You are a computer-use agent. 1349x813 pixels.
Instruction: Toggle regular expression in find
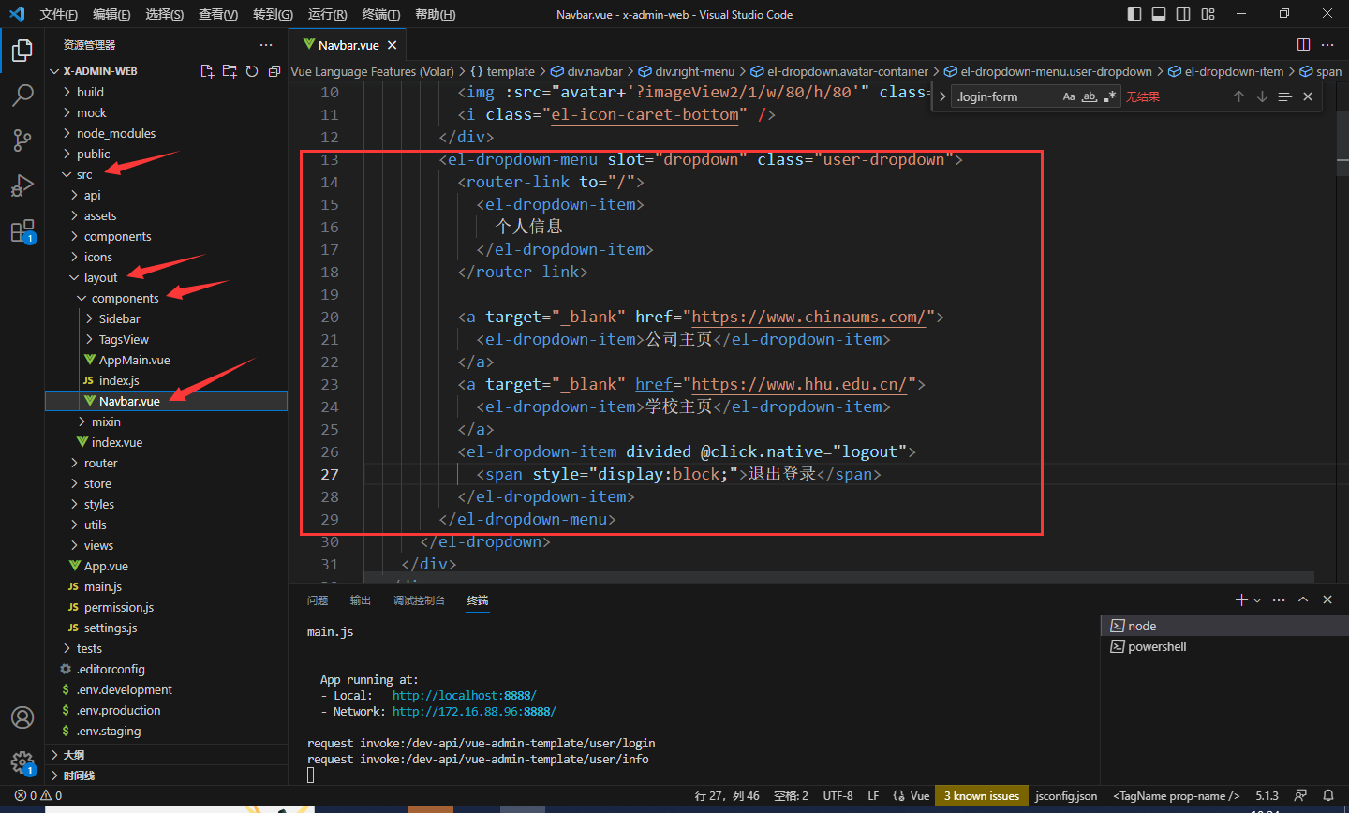[1110, 96]
